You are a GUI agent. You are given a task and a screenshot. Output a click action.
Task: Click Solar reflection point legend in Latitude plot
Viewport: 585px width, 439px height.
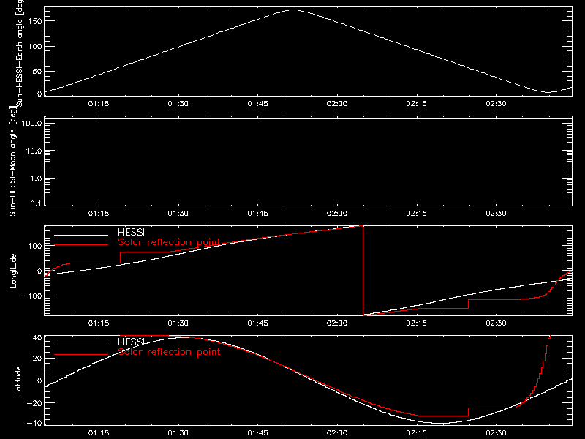pyautogui.click(x=169, y=352)
